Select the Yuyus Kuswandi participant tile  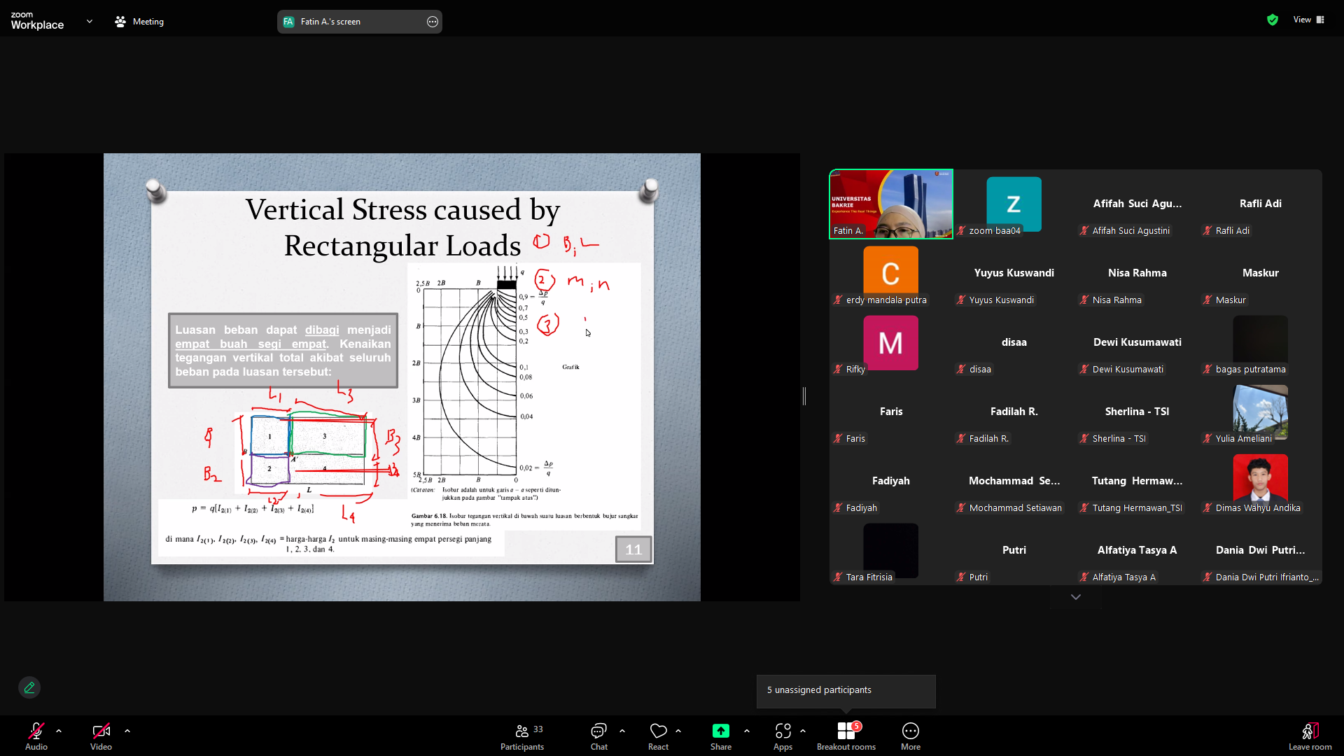click(x=1014, y=273)
